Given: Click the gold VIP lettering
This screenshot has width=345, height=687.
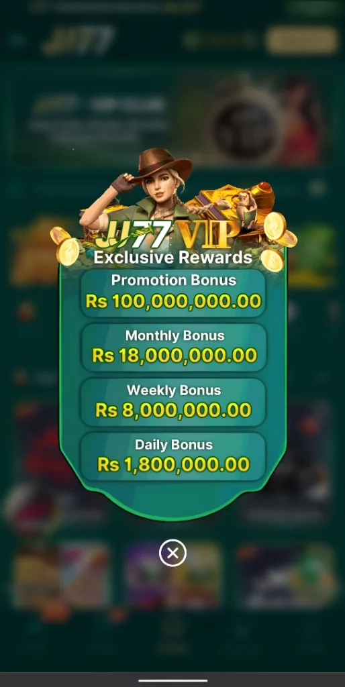Looking at the screenshot, I should coord(207,234).
